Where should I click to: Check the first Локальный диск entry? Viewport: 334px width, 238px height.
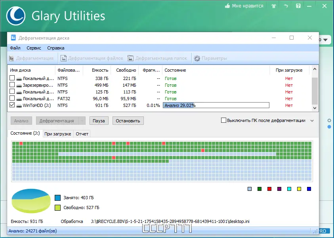click(12, 78)
